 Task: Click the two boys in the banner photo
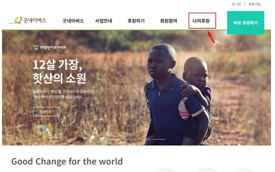(179, 95)
